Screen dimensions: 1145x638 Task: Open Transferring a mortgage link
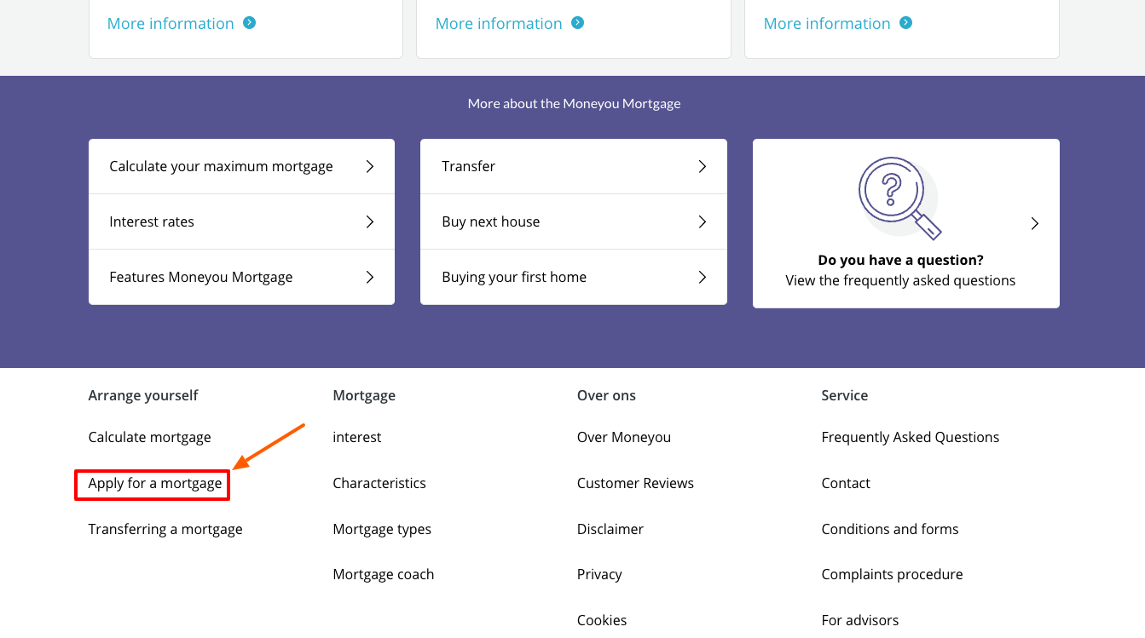pos(165,530)
